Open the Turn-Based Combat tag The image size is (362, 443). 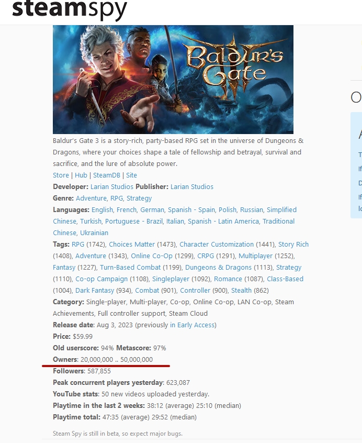coord(130,268)
